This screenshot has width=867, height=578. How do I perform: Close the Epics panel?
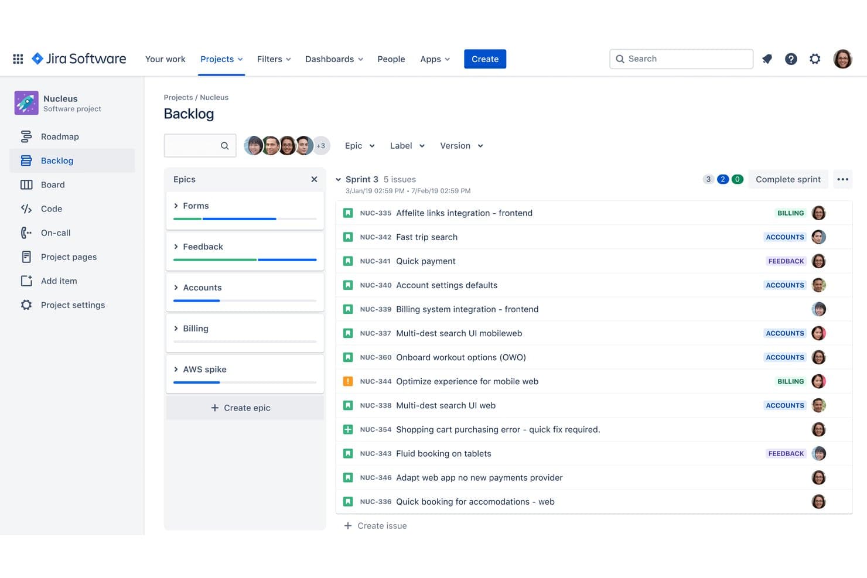tap(314, 179)
